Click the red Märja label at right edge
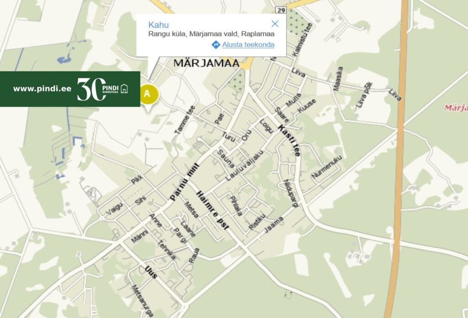Screen dimensions: 468x318 click(456, 108)
